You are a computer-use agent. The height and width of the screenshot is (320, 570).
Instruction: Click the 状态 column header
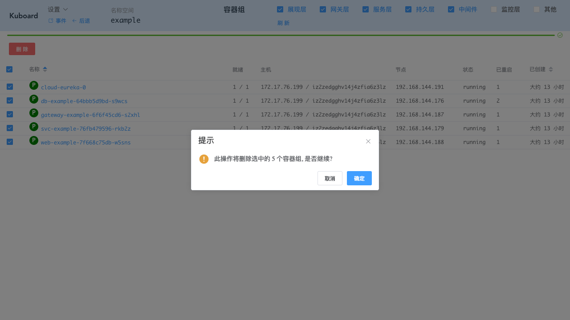pos(468,70)
